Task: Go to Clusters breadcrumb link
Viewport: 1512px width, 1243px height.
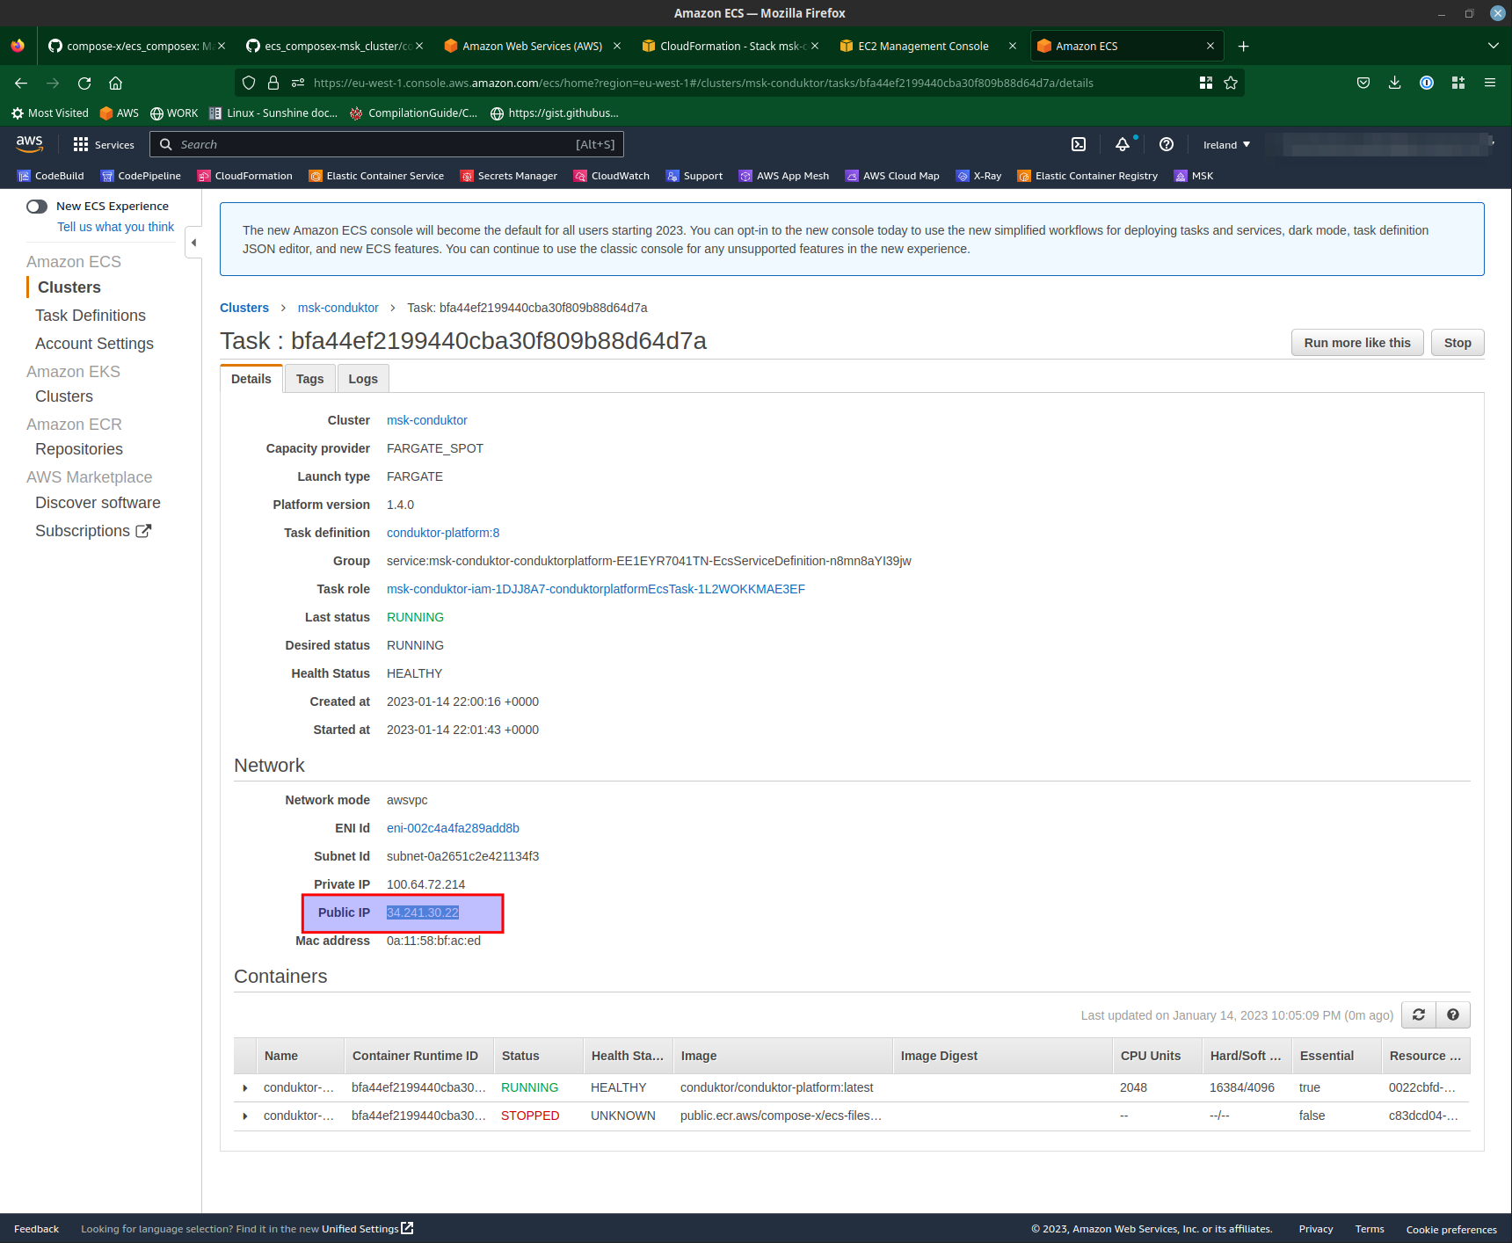Action: [244, 308]
